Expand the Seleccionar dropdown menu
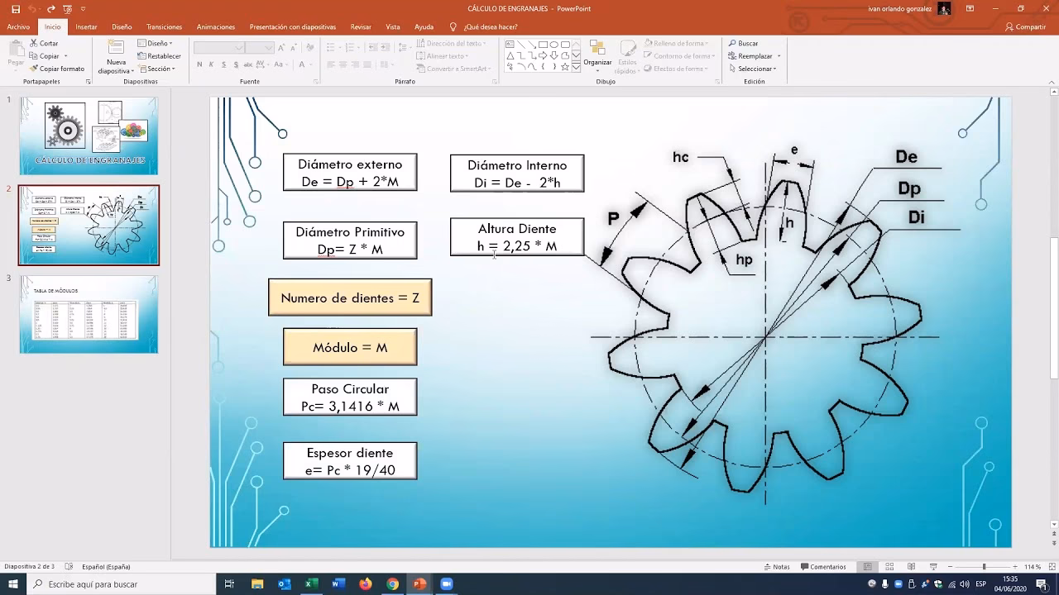The image size is (1059, 595). click(754, 69)
